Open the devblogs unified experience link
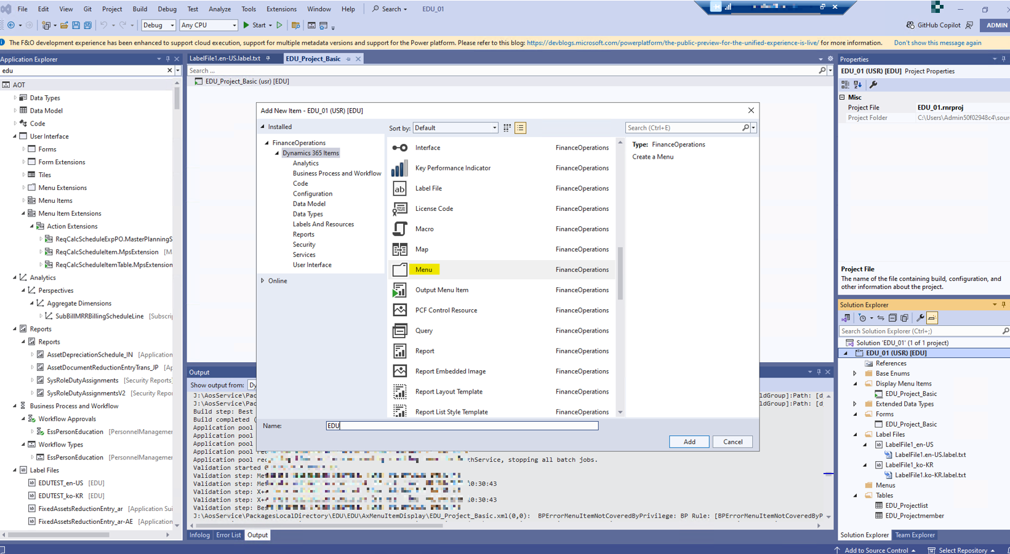This screenshot has width=1010, height=554. click(673, 43)
